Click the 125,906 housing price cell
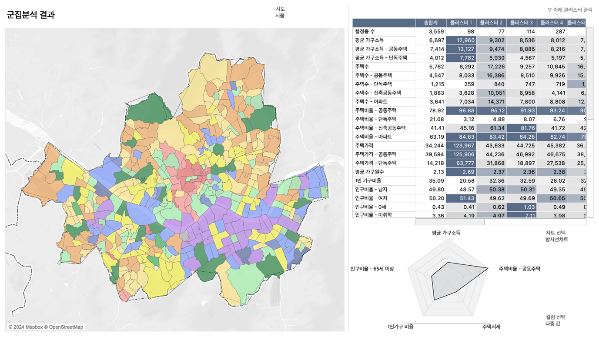 pyautogui.click(x=461, y=154)
